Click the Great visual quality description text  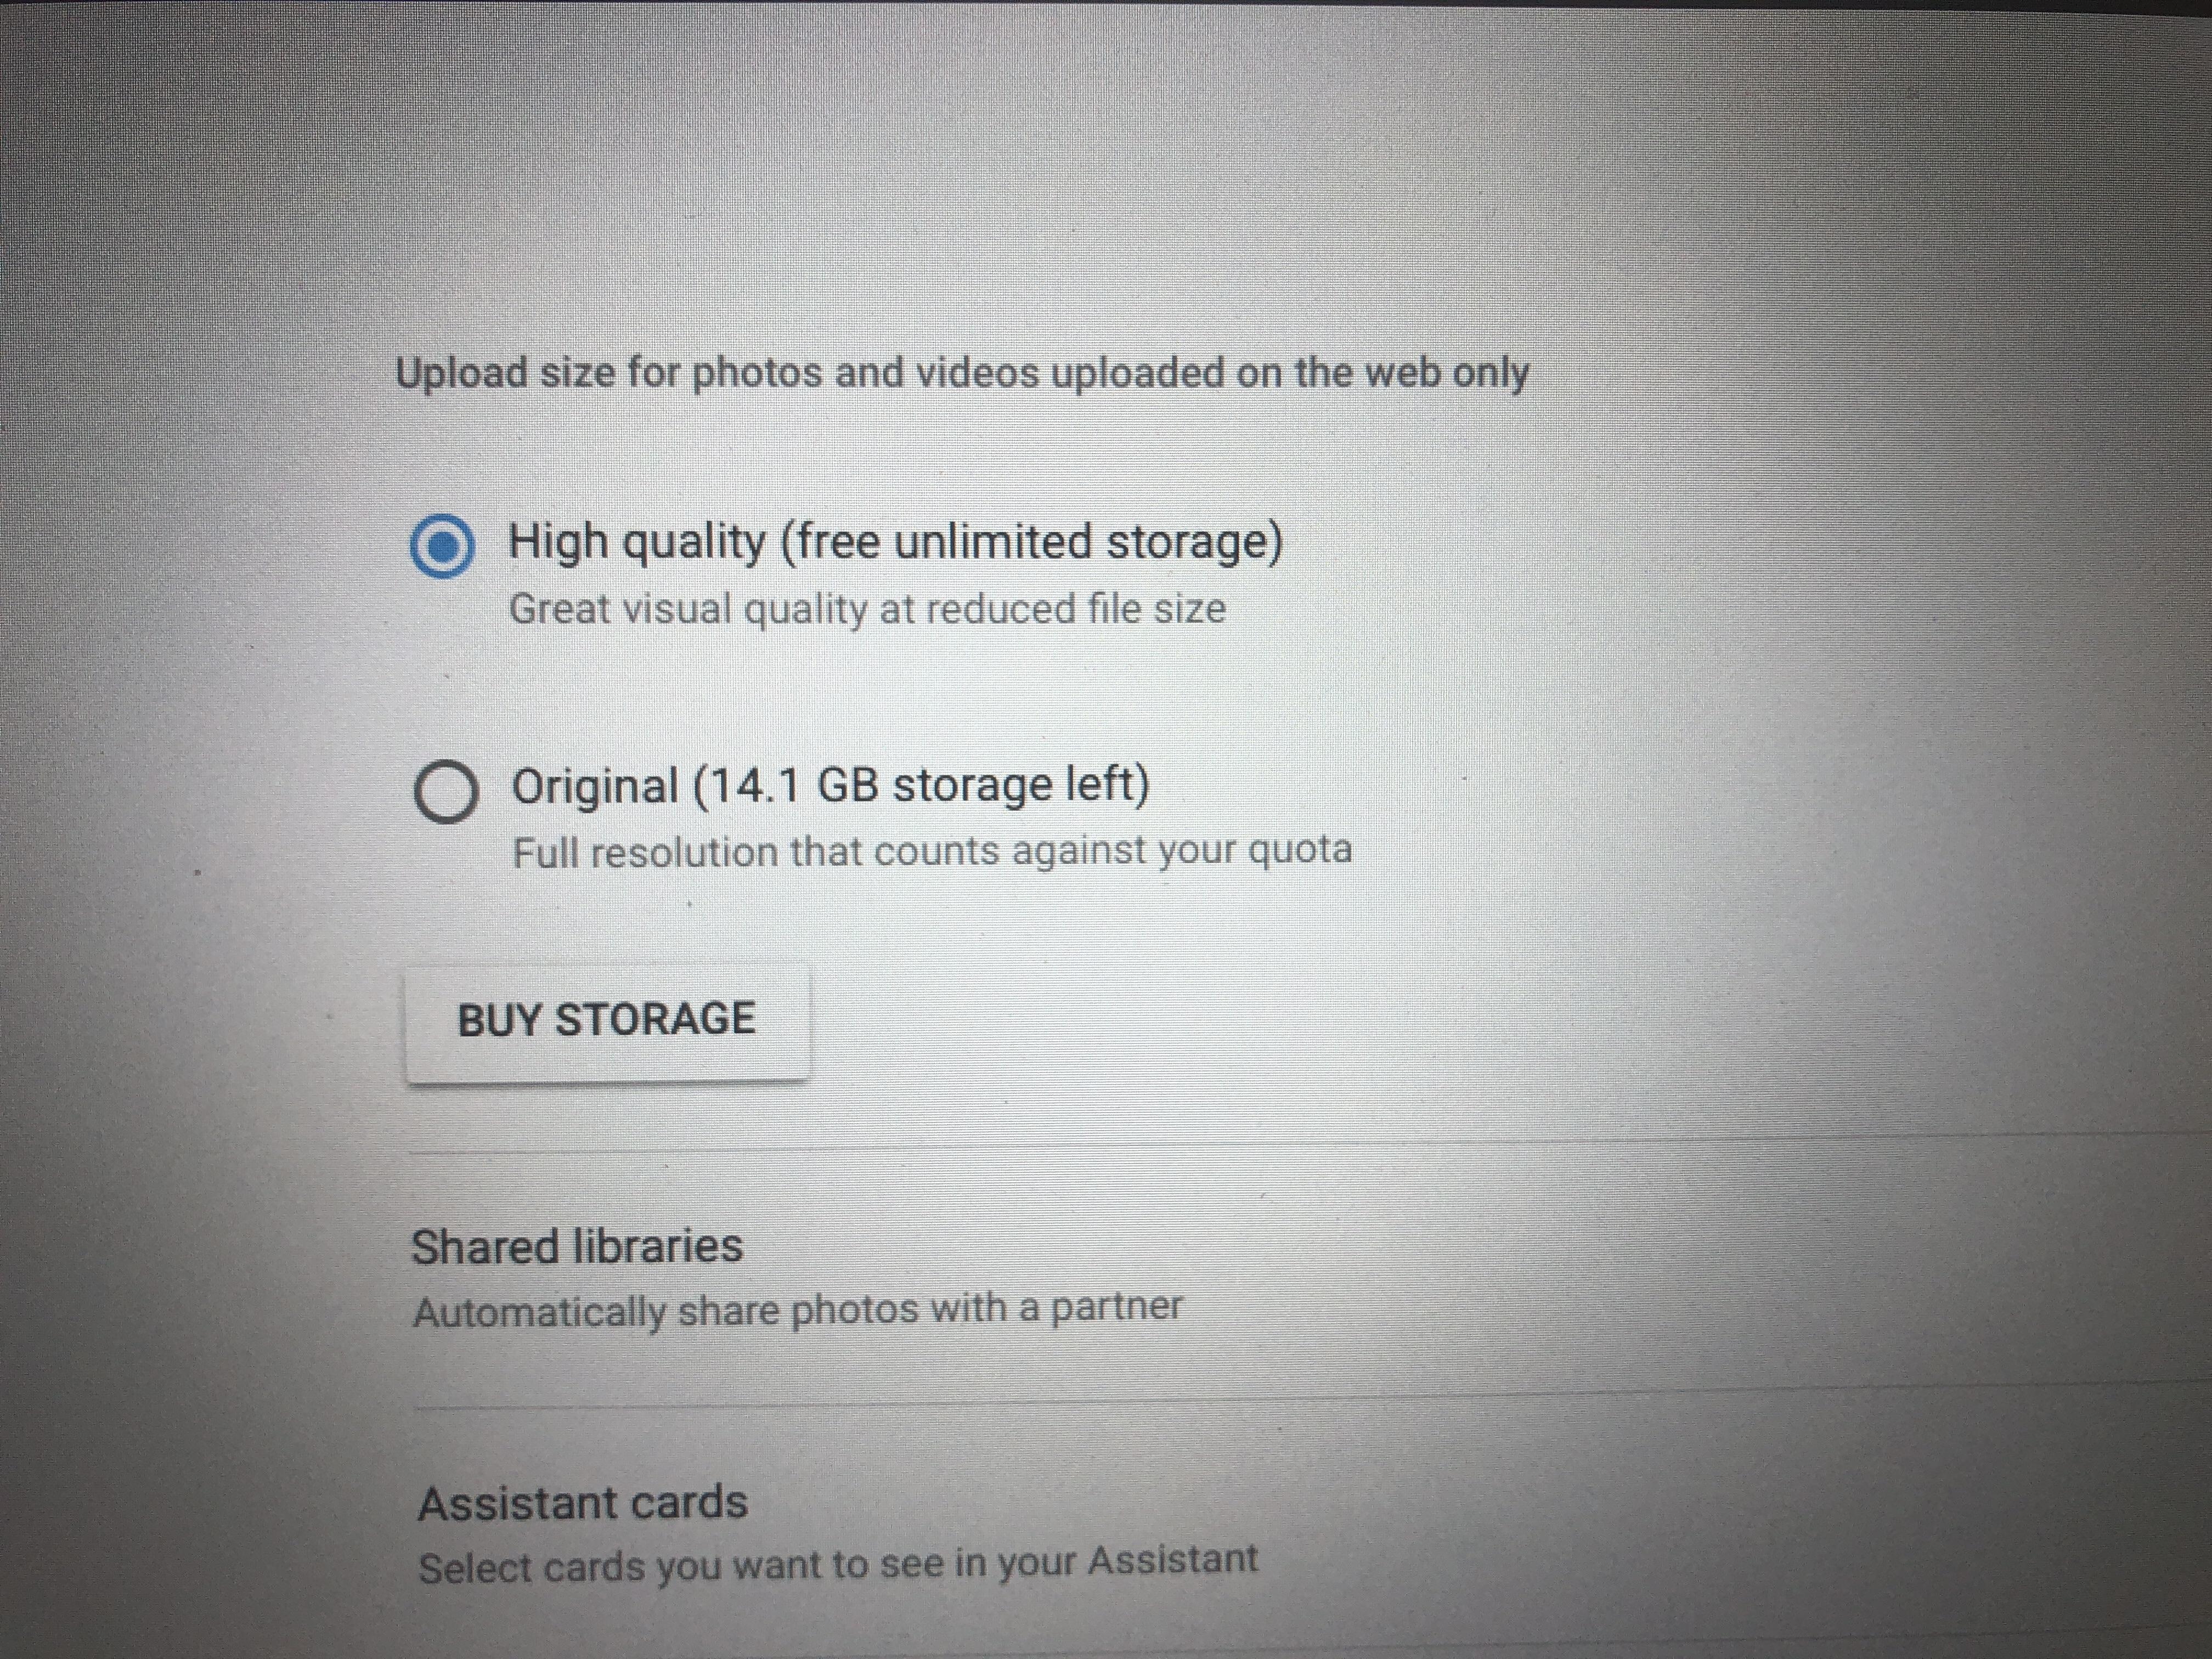pyautogui.click(x=868, y=608)
